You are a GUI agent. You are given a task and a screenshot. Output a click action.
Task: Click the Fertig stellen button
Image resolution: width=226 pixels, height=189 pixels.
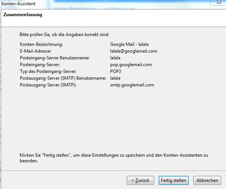[x=173, y=180]
